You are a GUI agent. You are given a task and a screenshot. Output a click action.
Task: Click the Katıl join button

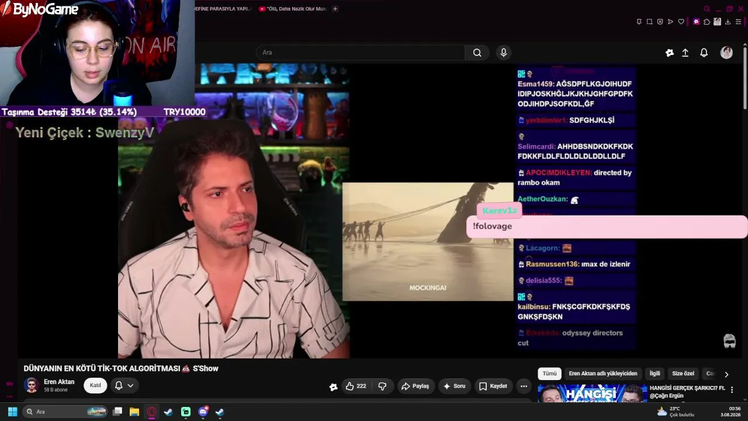pos(95,386)
